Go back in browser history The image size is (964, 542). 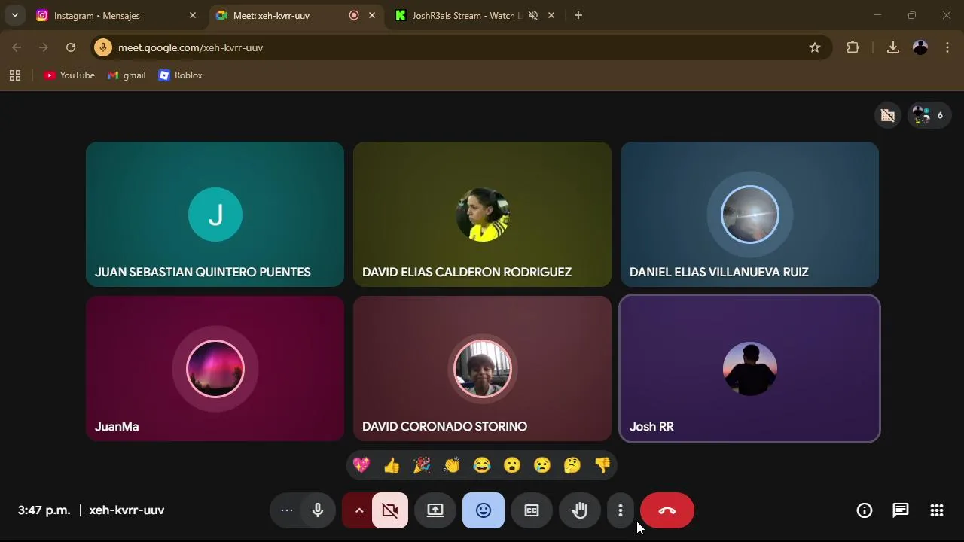click(x=17, y=47)
